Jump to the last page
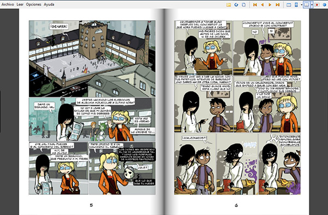 [x=277, y=4]
